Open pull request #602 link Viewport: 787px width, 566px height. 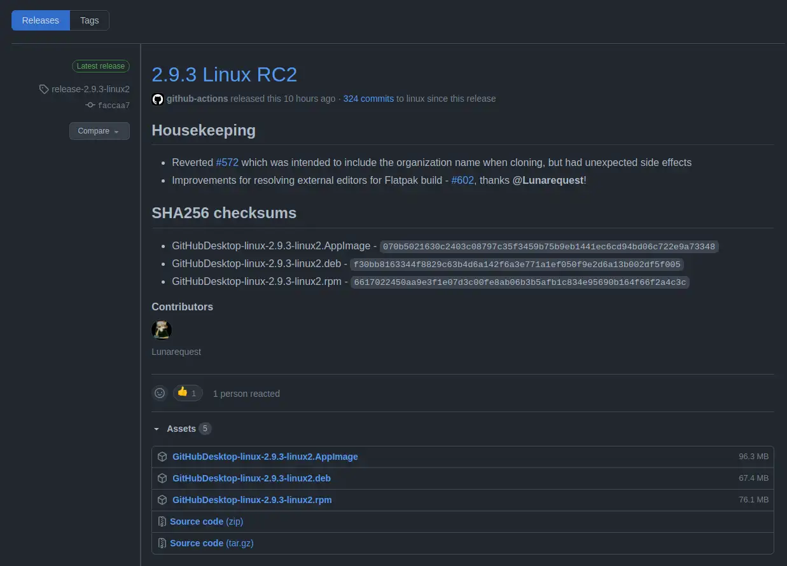click(463, 180)
